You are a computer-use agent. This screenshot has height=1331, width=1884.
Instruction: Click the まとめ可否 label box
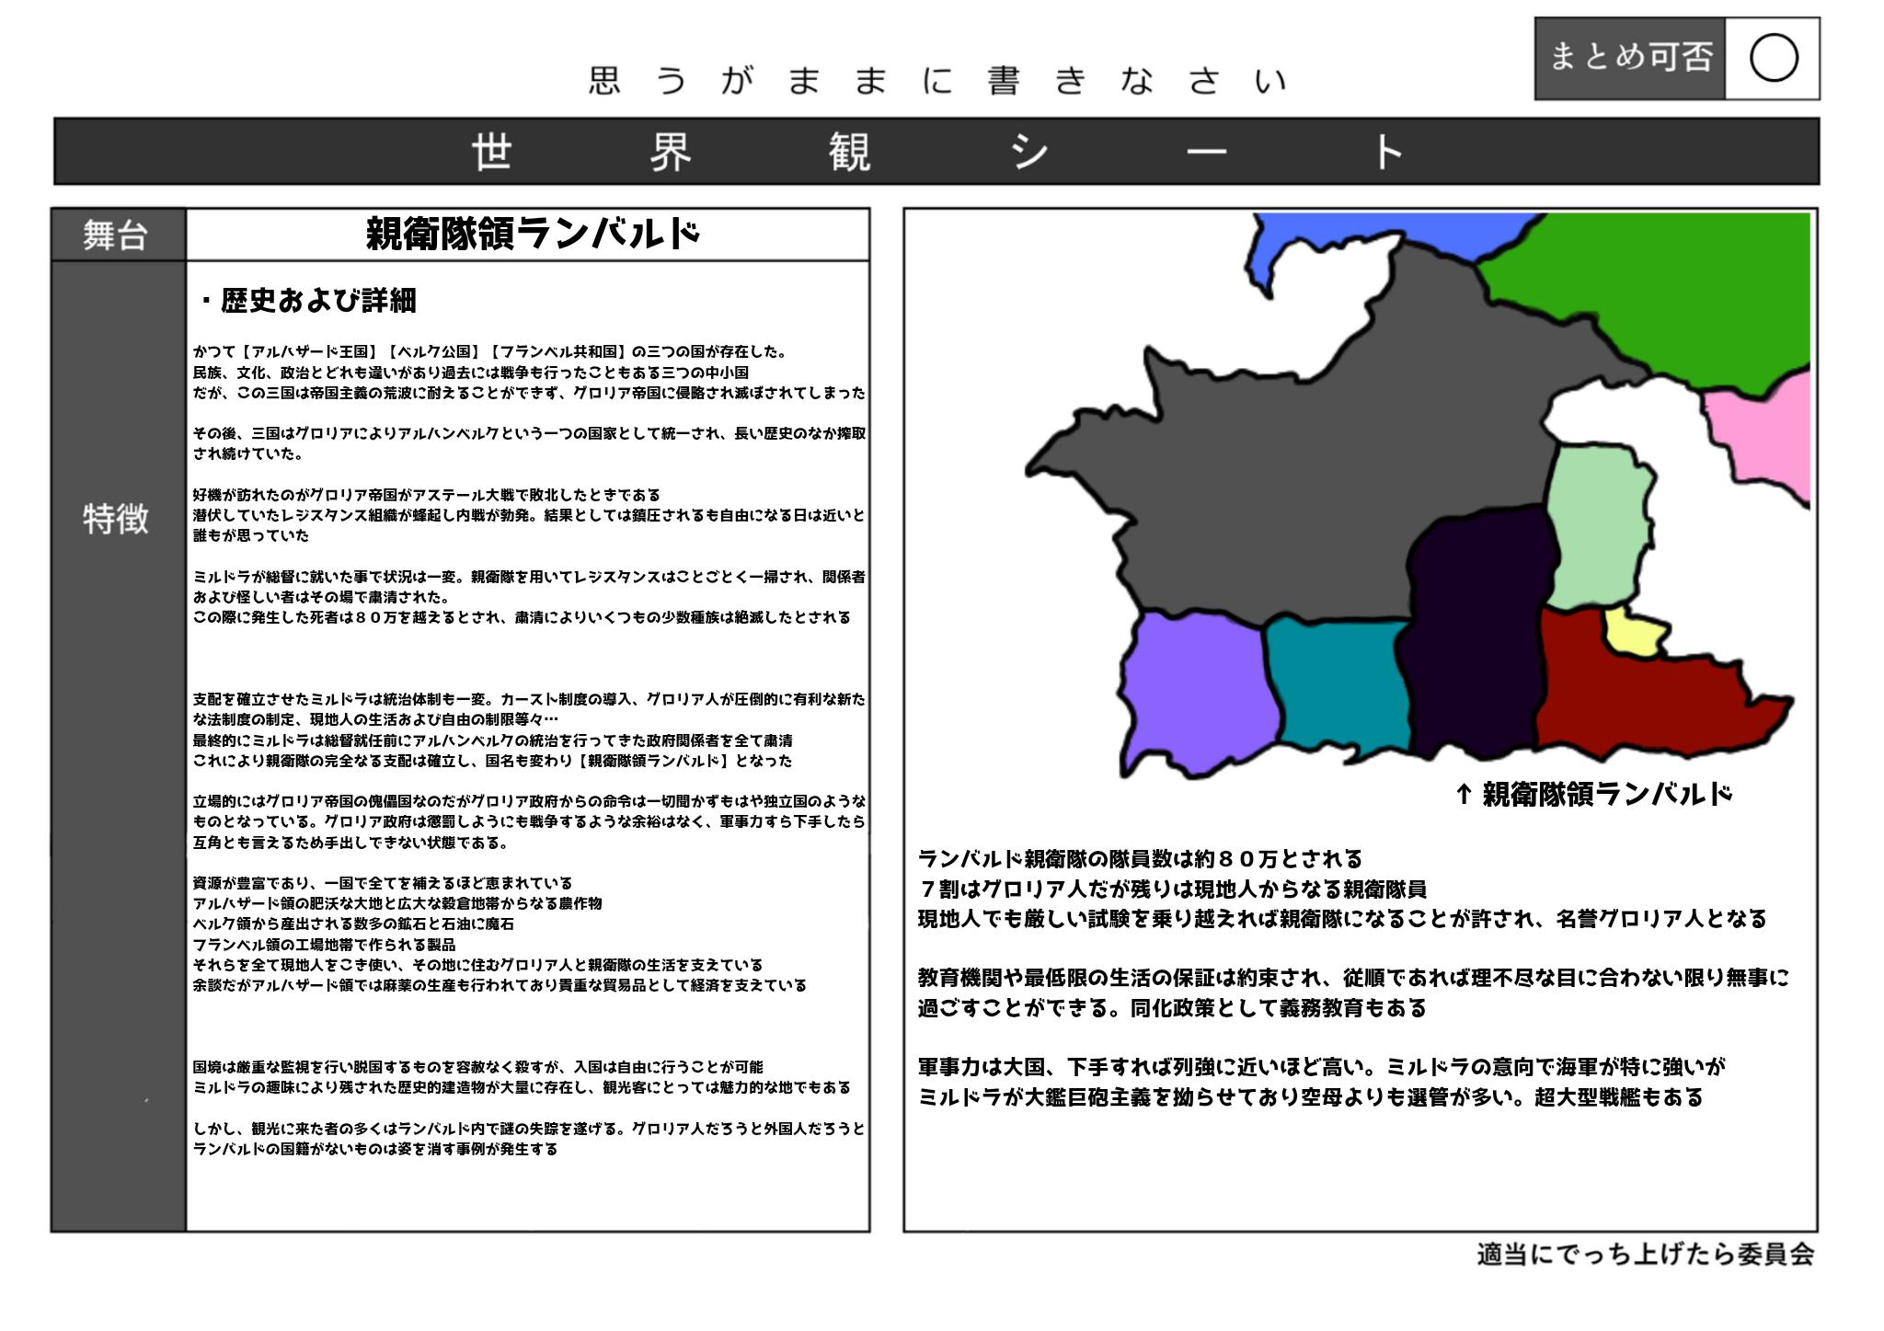[1630, 58]
